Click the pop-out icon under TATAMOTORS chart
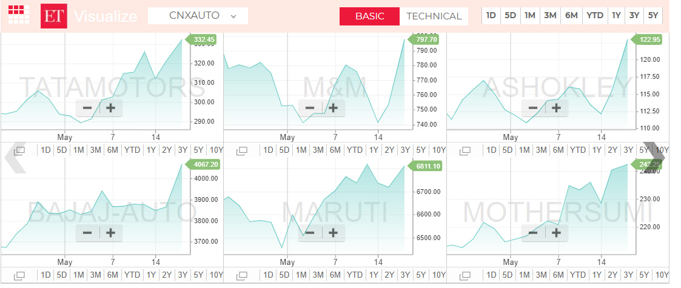 coord(19,150)
